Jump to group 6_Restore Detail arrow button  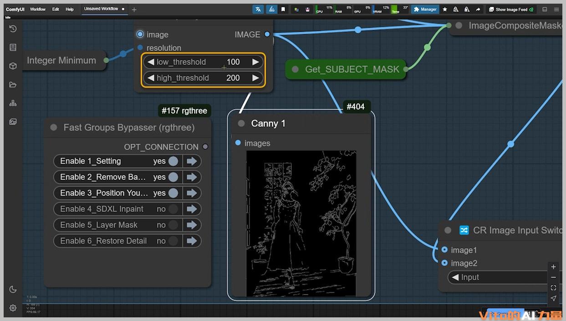click(192, 241)
